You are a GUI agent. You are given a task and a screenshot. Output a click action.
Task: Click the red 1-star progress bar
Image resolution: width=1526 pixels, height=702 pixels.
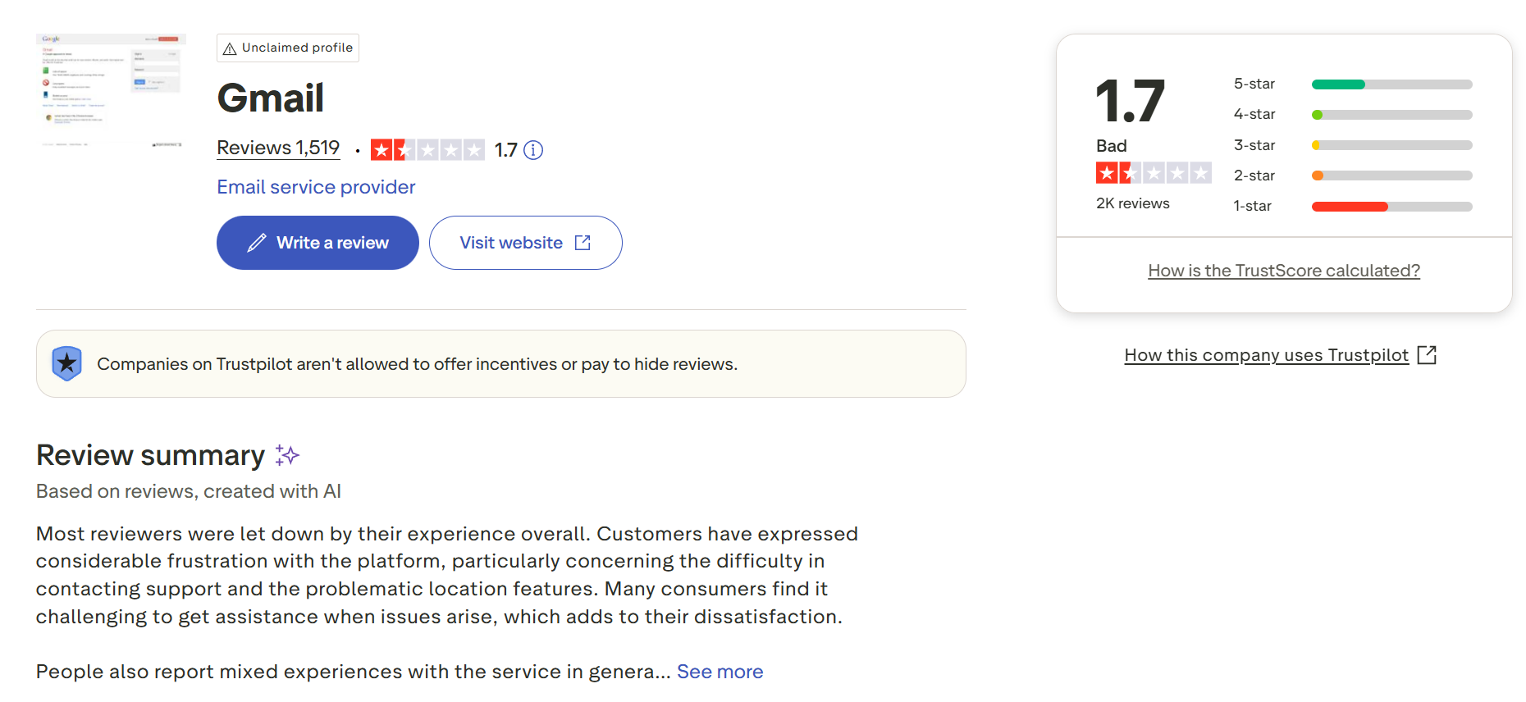tap(1350, 207)
